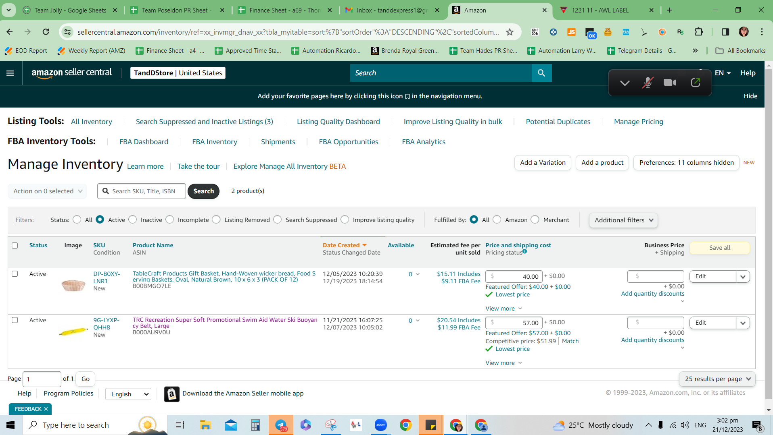Click the $40.00 price input field

(514, 276)
